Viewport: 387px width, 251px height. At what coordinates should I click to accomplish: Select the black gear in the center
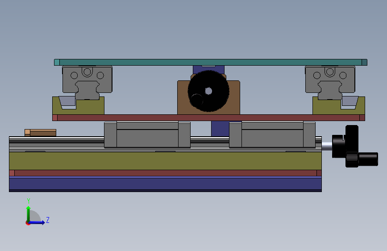tap(208, 91)
